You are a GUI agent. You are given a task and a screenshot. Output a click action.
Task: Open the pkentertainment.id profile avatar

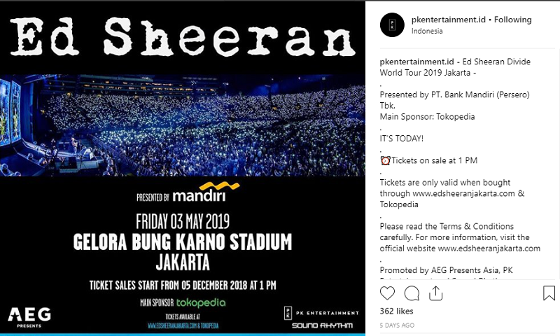tap(392, 24)
